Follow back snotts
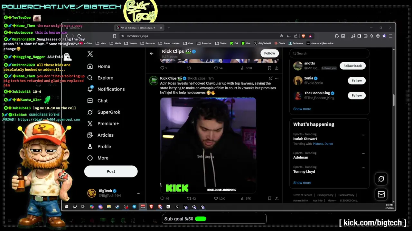Image resolution: width=412 pixels, height=231 pixels. click(x=352, y=66)
